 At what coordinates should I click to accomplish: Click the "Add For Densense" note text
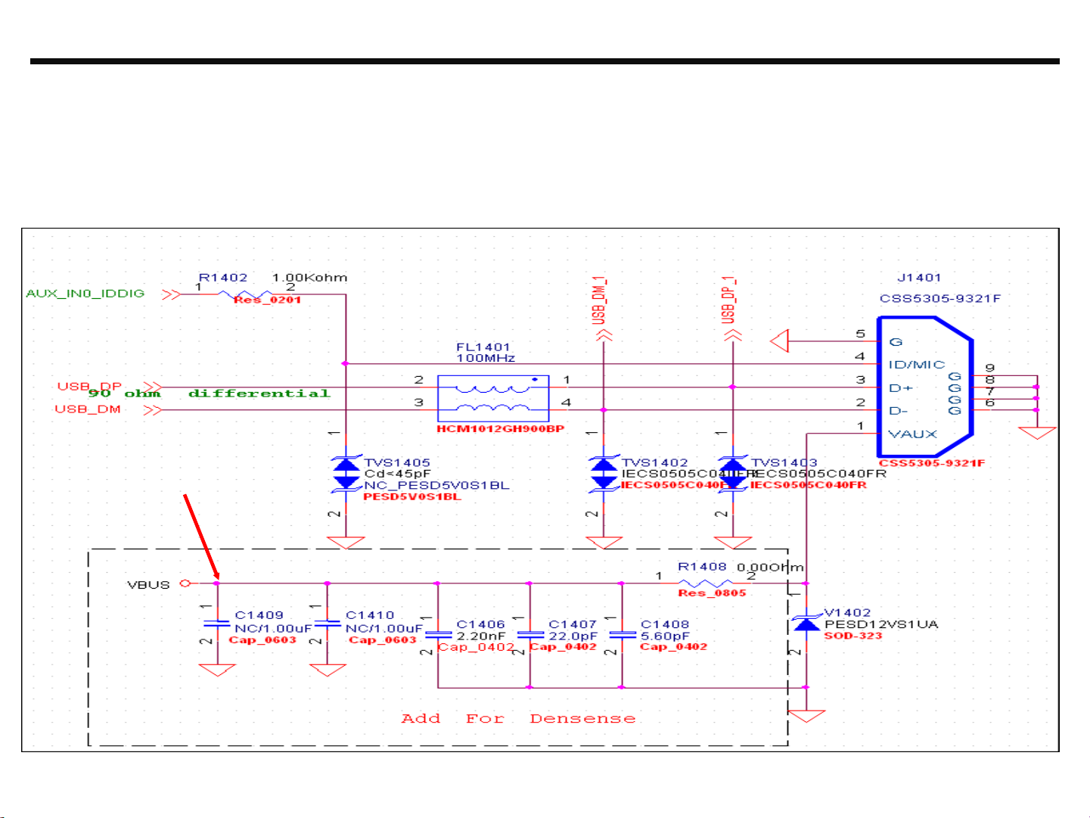pyautogui.click(x=518, y=719)
